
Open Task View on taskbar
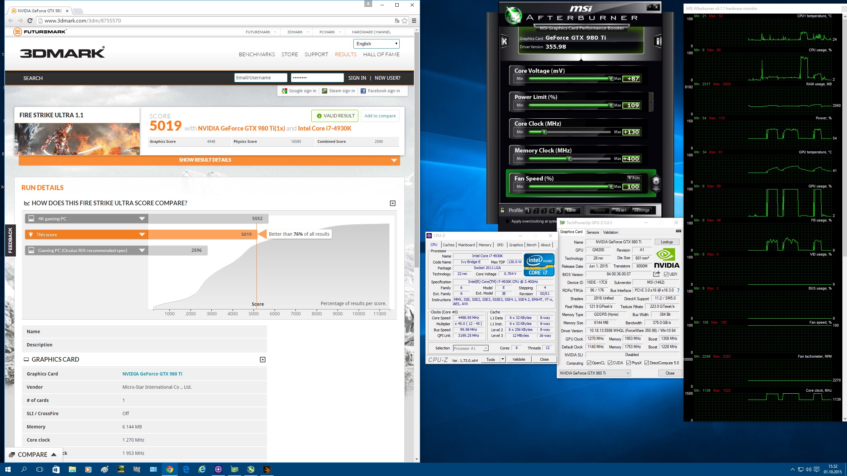point(40,469)
